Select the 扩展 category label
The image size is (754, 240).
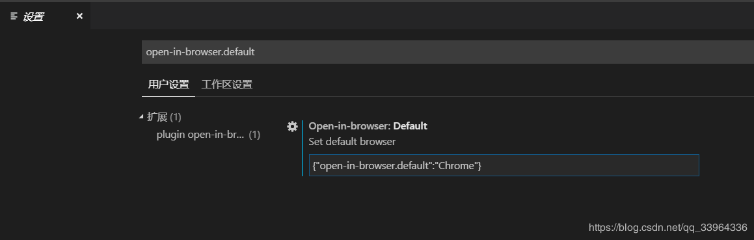click(157, 117)
